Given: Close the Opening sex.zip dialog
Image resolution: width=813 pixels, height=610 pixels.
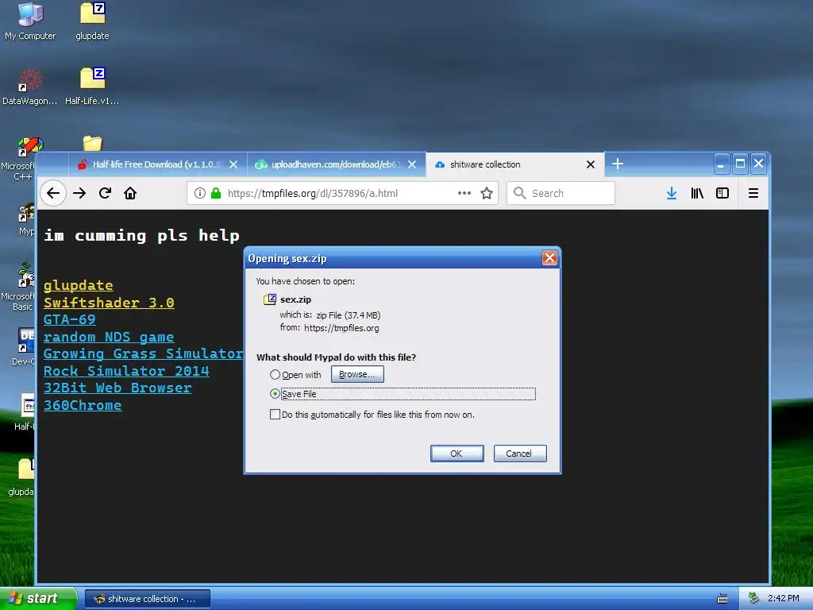Looking at the screenshot, I should 549,258.
